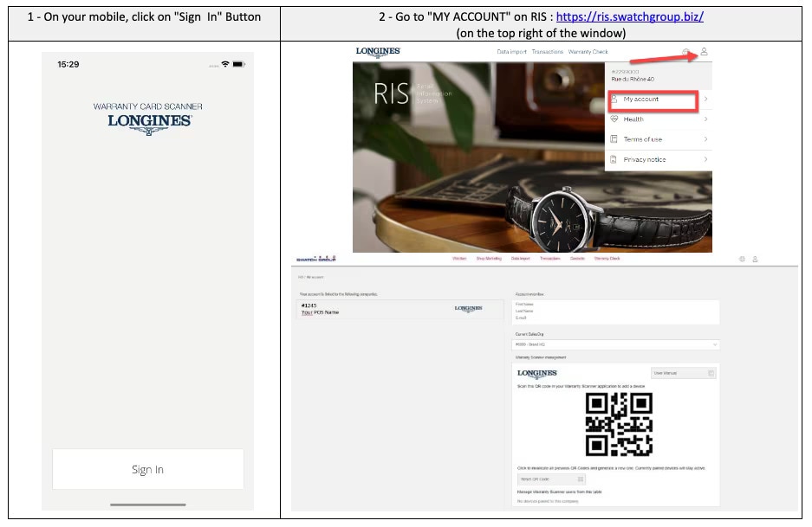Open Watches in Swatch Group navigation bar
Viewport: 812px width, 527px height.
[x=459, y=259]
